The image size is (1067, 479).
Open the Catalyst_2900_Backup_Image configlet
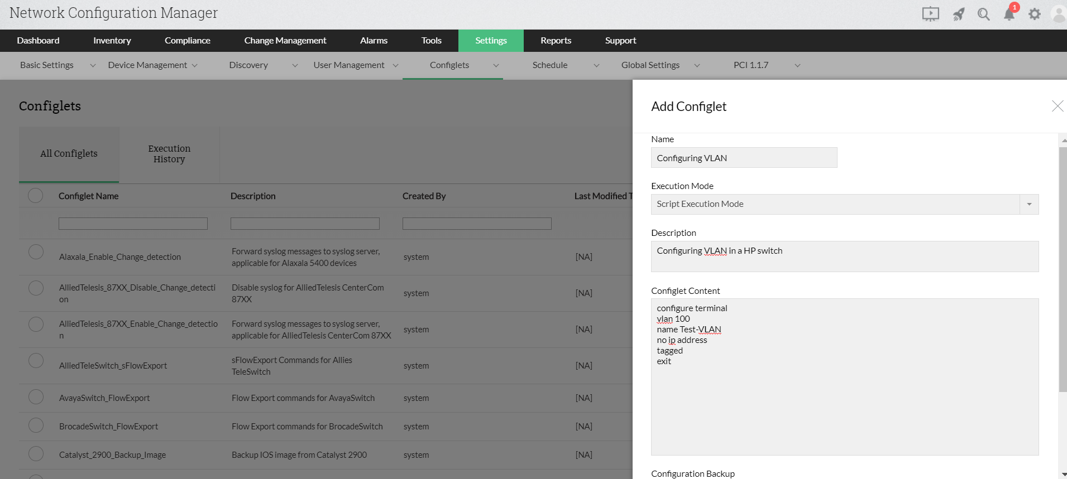[x=112, y=455]
